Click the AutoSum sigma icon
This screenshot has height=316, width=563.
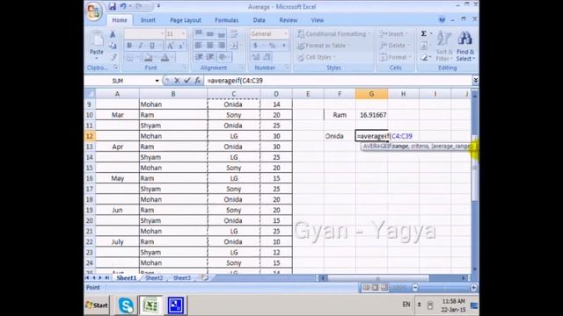point(424,33)
